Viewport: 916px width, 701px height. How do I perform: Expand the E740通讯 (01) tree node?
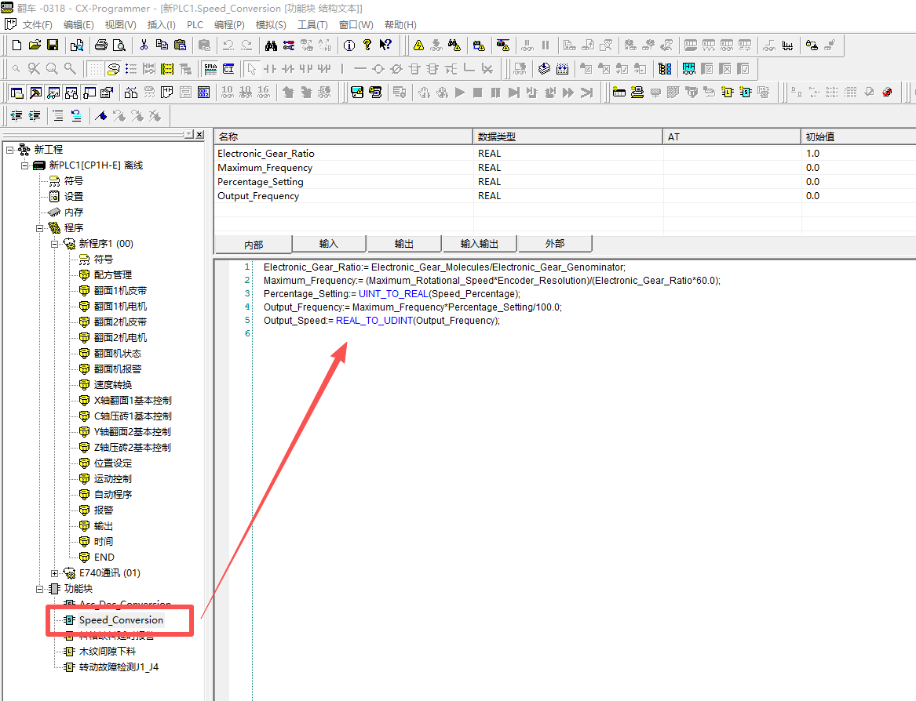coord(55,573)
